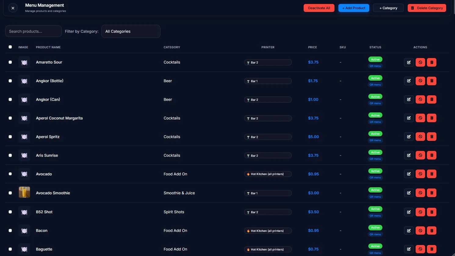Delete the B52 Shot product
455x256 pixels.
(432, 212)
